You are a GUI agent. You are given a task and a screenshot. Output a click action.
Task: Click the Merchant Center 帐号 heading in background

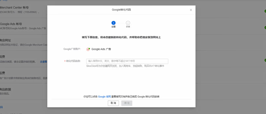pos(14,8)
